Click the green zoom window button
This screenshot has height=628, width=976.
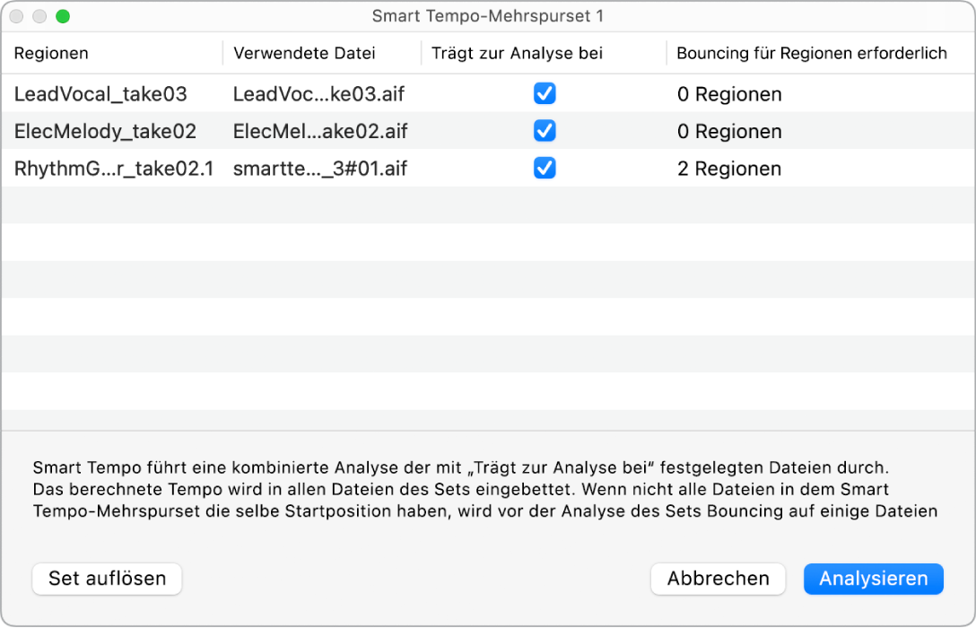point(62,16)
